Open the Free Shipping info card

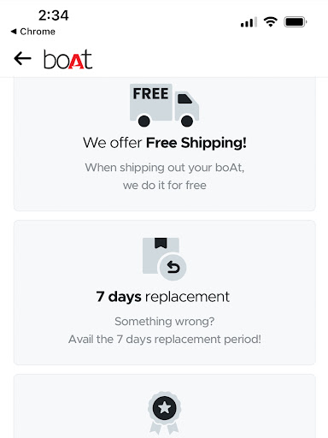pyautogui.click(x=165, y=144)
